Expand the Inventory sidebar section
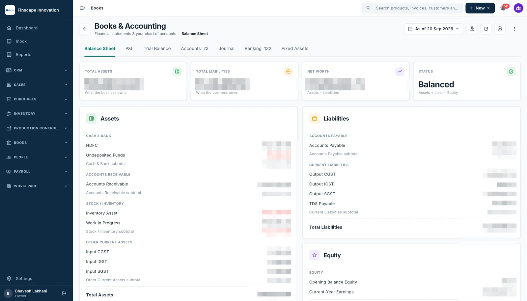This screenshot has width=527, height=301. (x=36, y=114)
